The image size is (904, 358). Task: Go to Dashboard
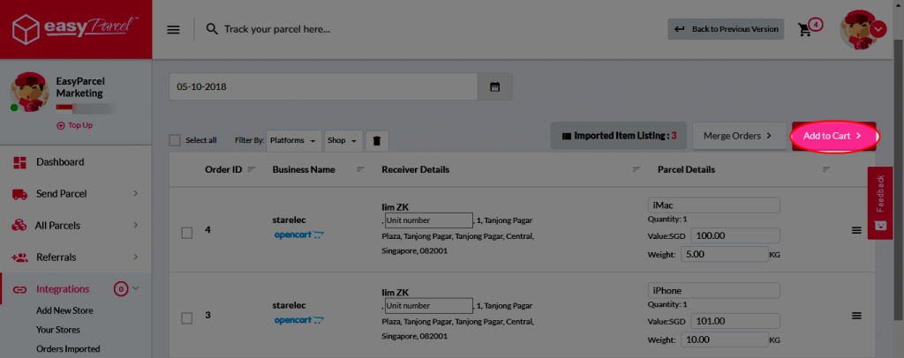click(x=60, y=162)
